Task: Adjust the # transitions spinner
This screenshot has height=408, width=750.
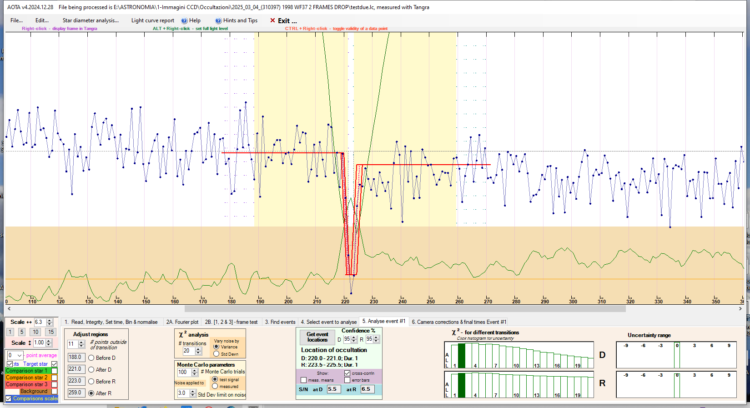Action: (x=198, y=351)
